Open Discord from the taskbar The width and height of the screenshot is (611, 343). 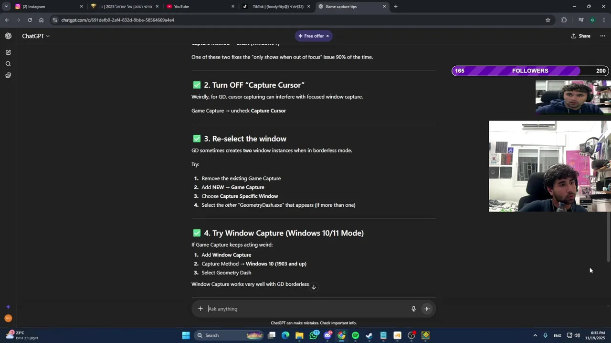click(x=327, y=335)
